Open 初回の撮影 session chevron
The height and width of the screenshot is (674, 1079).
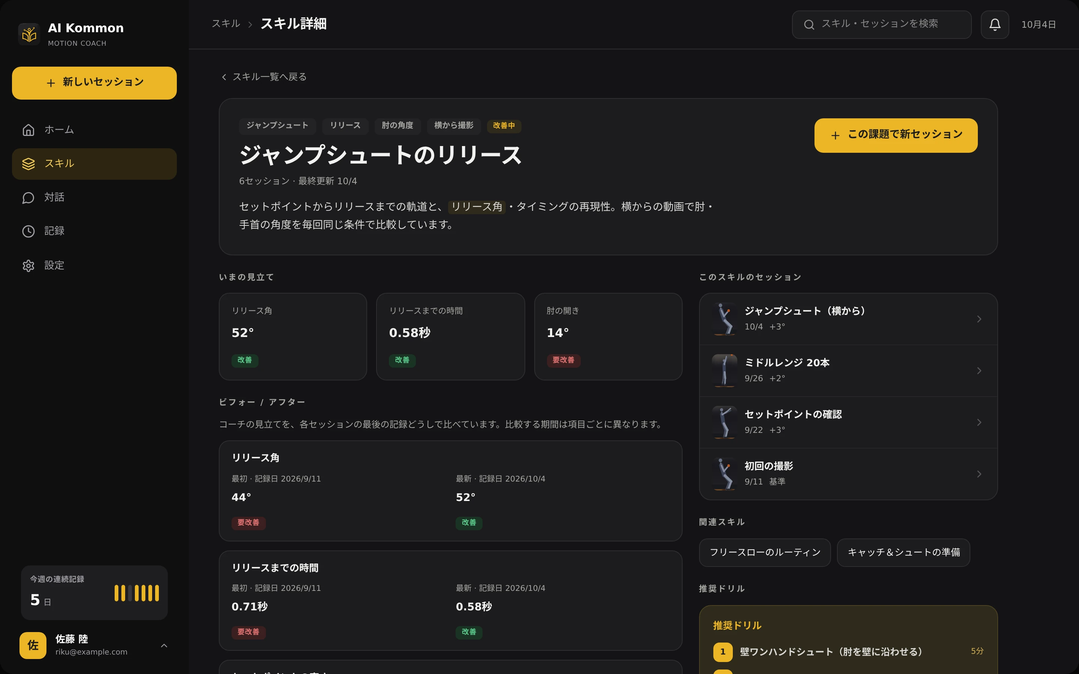coord(979,474)
